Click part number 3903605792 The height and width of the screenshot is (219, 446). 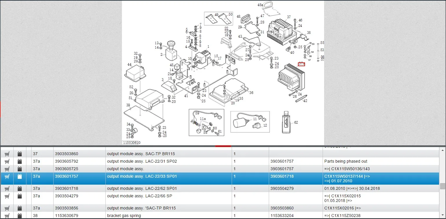pyautogui.click(x=67, y=162)
